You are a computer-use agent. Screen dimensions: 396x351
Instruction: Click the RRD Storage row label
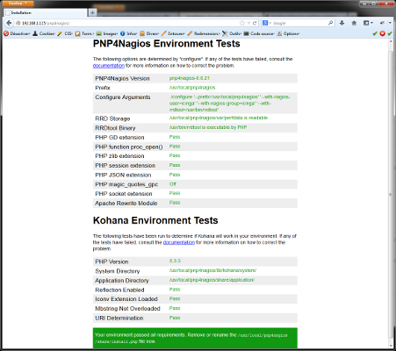pyautogui.click(x=112, y=118)
